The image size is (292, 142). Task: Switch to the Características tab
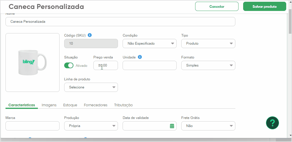(x=22, y=105)
